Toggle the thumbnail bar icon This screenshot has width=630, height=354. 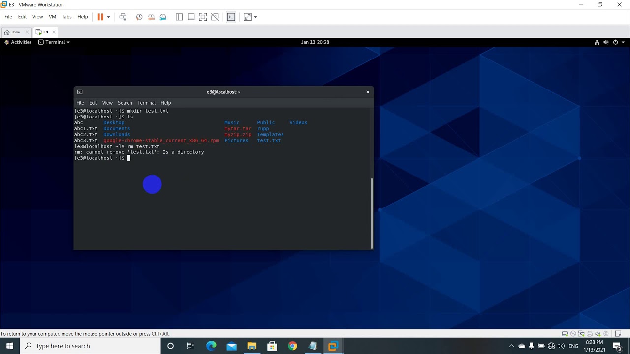191,17
